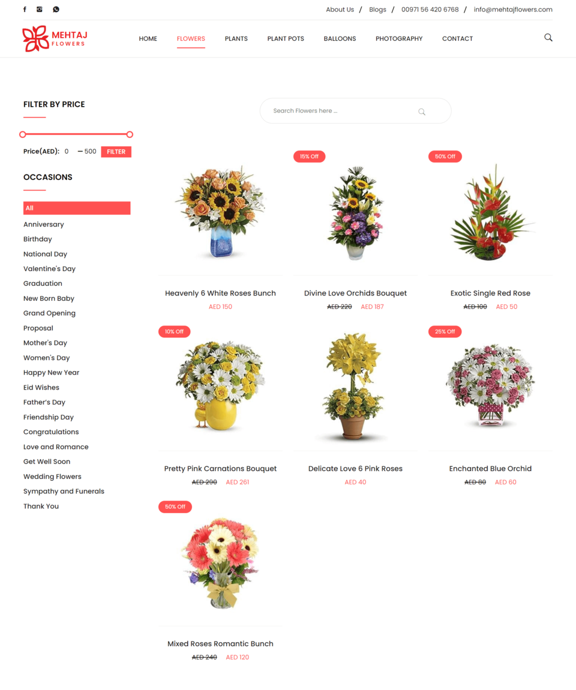Open the Facebook social icon
This screenshot has width=576, height=690.
tap(25, 9)
